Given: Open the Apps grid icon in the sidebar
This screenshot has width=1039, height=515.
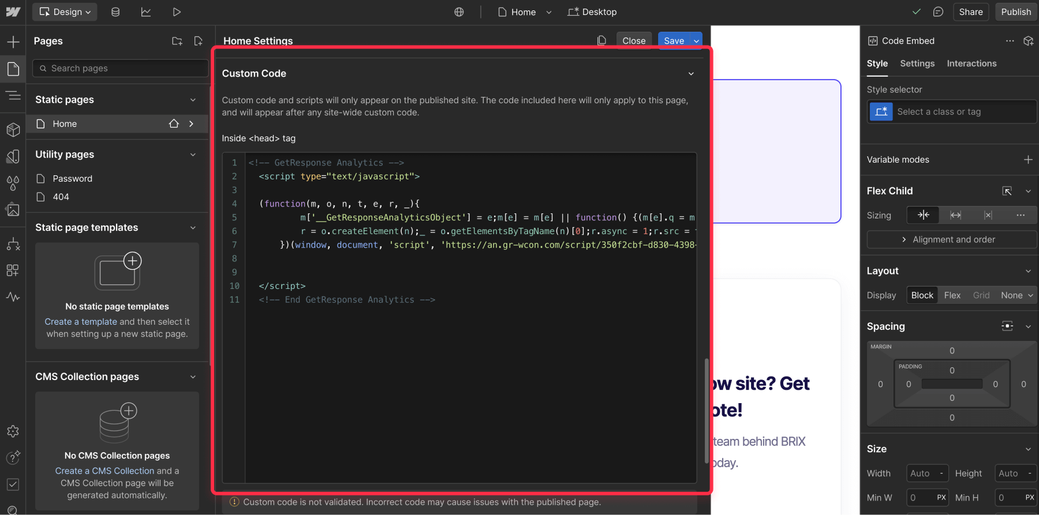Looking at the screenshot, I should 13,270.
